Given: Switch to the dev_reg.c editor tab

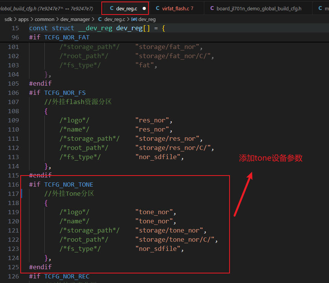Looking at the screenshot, I should click(125, 8).
